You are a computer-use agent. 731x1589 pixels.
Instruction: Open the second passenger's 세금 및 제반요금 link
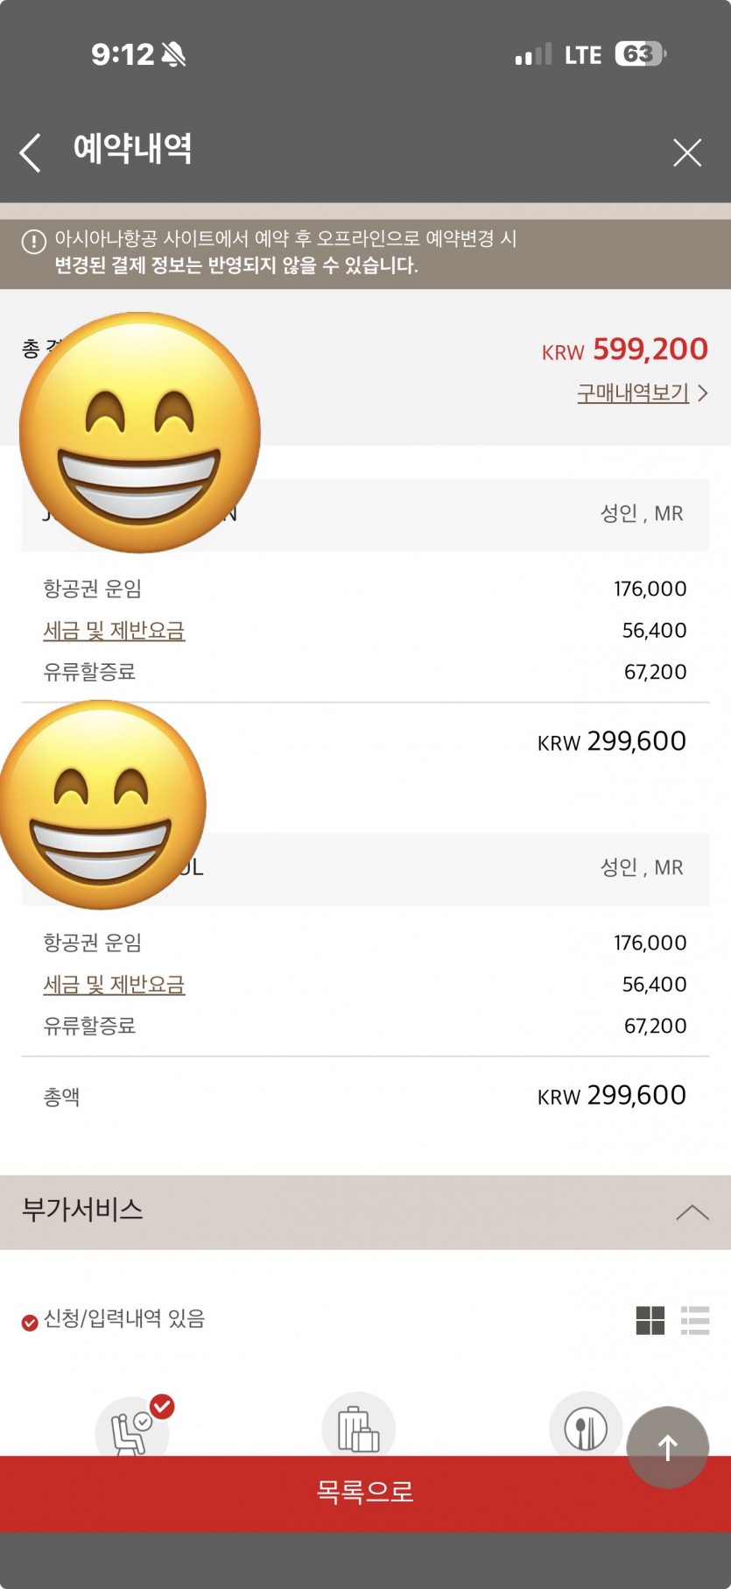pyautogui.click(x=114, y=985)
